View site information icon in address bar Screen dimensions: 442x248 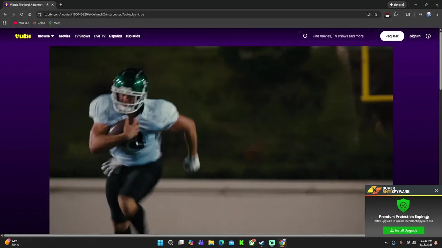tap(40, 14)
